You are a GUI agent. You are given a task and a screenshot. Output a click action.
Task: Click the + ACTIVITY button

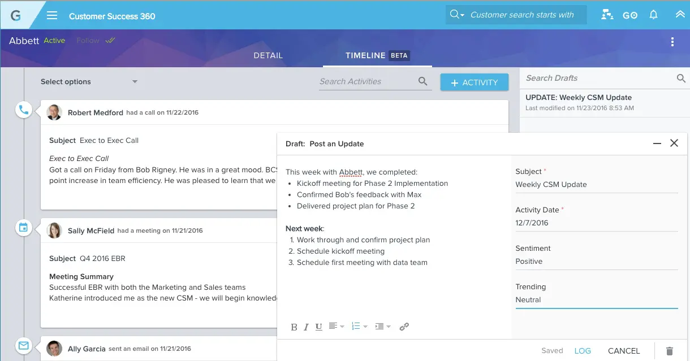(474, 82)
